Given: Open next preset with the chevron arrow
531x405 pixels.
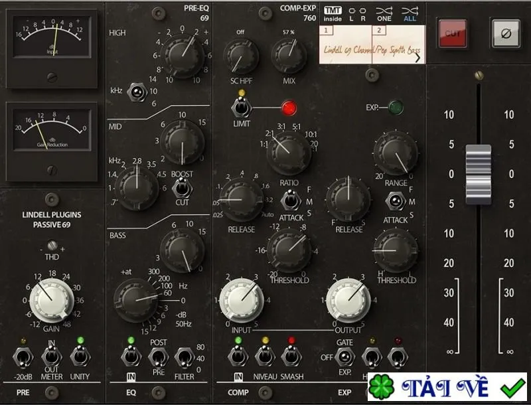Looking at the screenshot, I should pyautogui.click(x=417, y=58).
